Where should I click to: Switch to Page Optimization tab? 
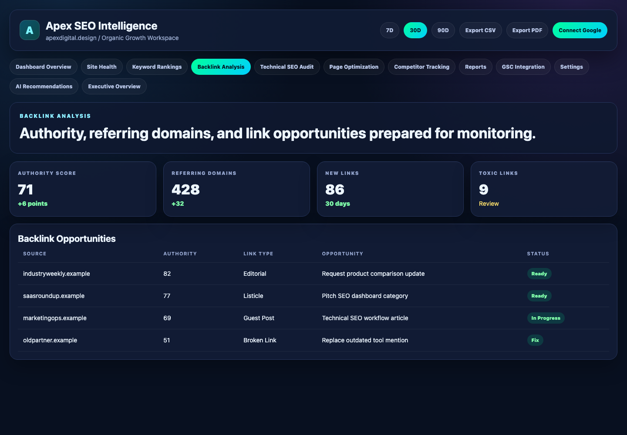pos(354,67)
